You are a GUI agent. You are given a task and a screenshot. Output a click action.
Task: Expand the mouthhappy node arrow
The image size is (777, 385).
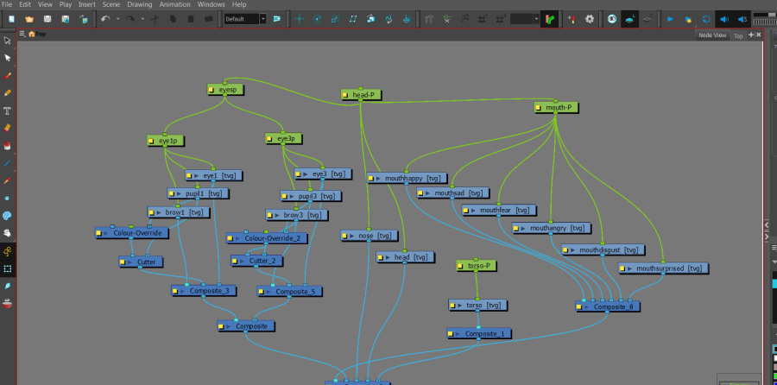point(379,179)
